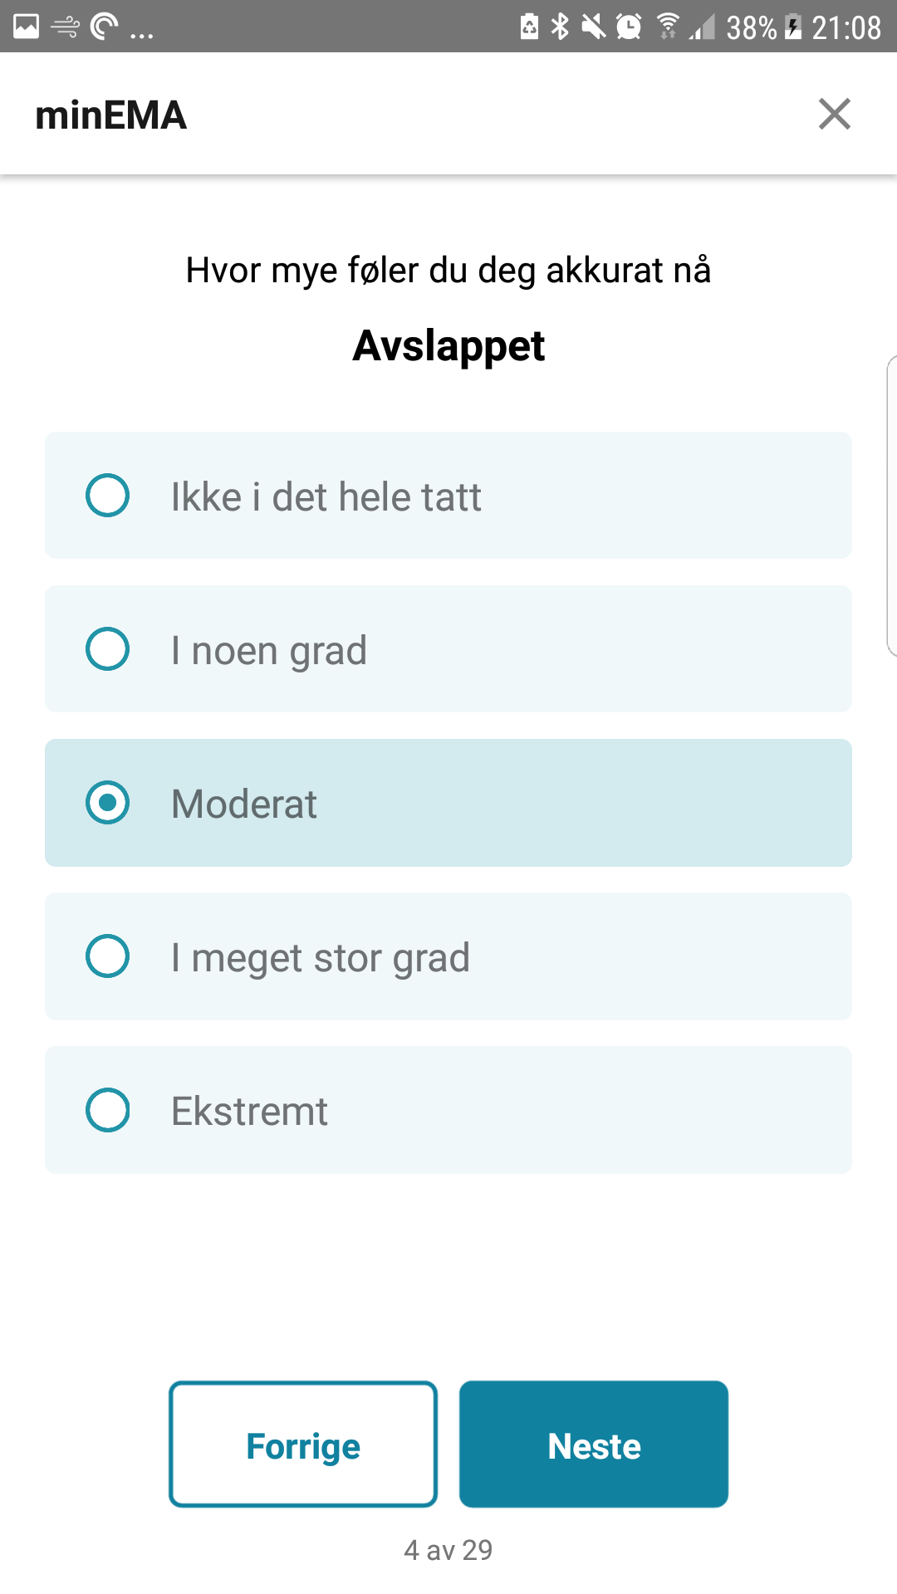Screen dimensions: 897x1594
Task: Tap the alarm clock status icon
Action: pyautogui.click(x=629, y=27)
